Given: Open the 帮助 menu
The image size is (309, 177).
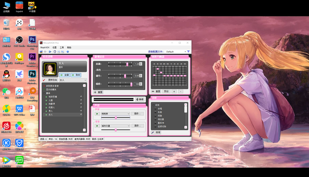Looking at the screenshot, I should (69, 48).
